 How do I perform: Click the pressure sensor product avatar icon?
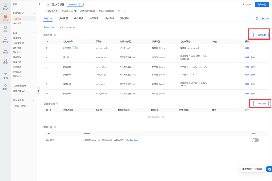[48, 5]
